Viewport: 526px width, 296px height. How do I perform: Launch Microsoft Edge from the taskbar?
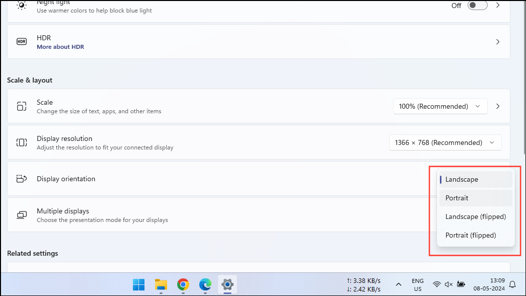(205, 284)
